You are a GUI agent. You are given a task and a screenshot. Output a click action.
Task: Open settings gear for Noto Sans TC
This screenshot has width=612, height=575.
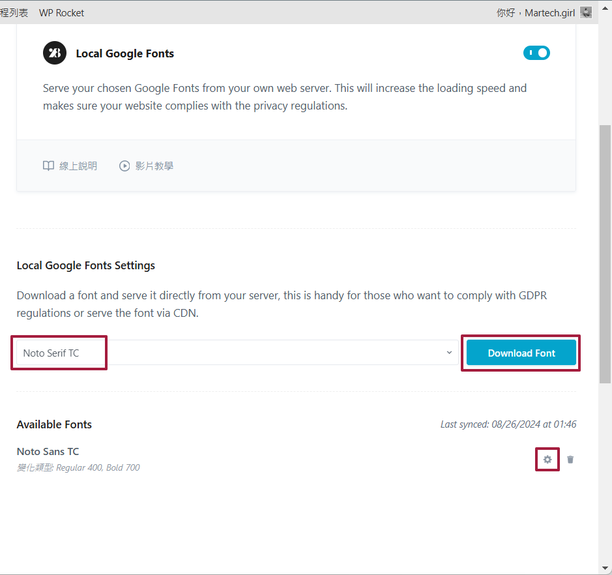(x=547, y=460)
